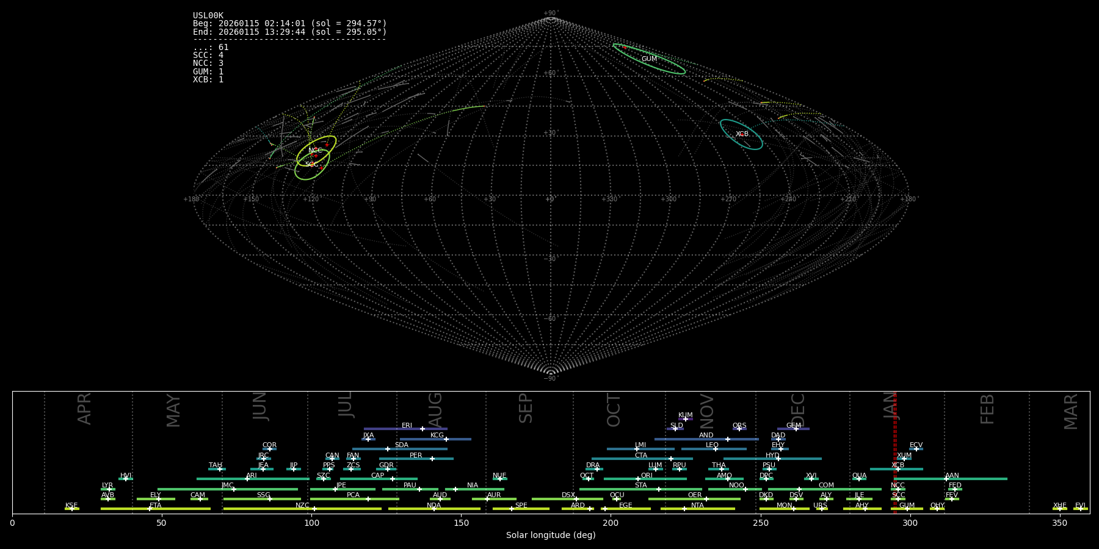Click the URS shower label in the timeline
1099x549 pixels.
coord(820,506)
